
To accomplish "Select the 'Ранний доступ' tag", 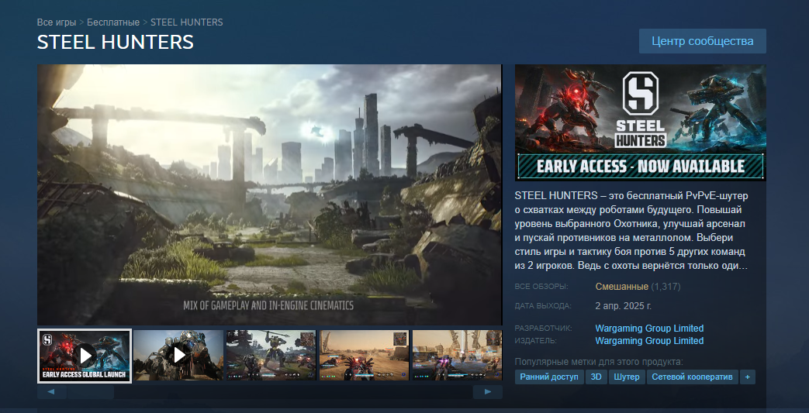I will tap(549, 377).
